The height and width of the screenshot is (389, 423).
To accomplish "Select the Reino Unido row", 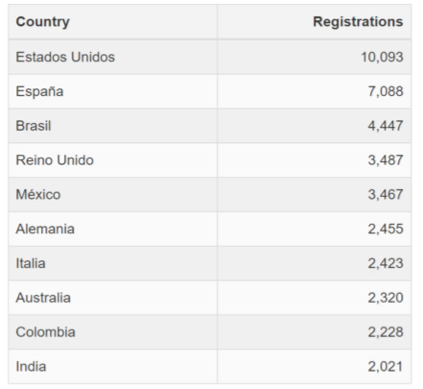I will click(x=210, y=160).
